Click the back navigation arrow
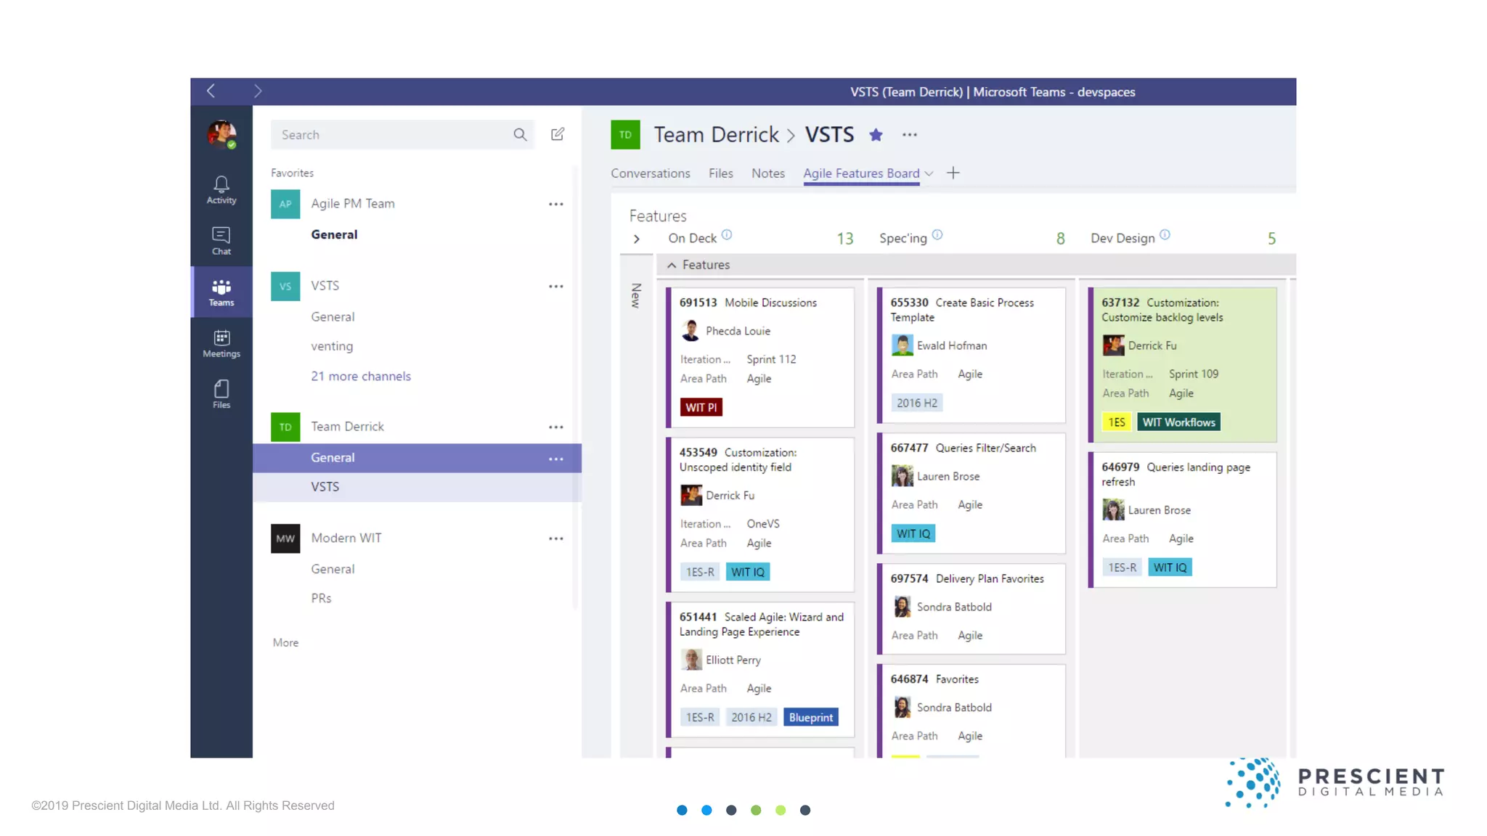 (211, 91)
